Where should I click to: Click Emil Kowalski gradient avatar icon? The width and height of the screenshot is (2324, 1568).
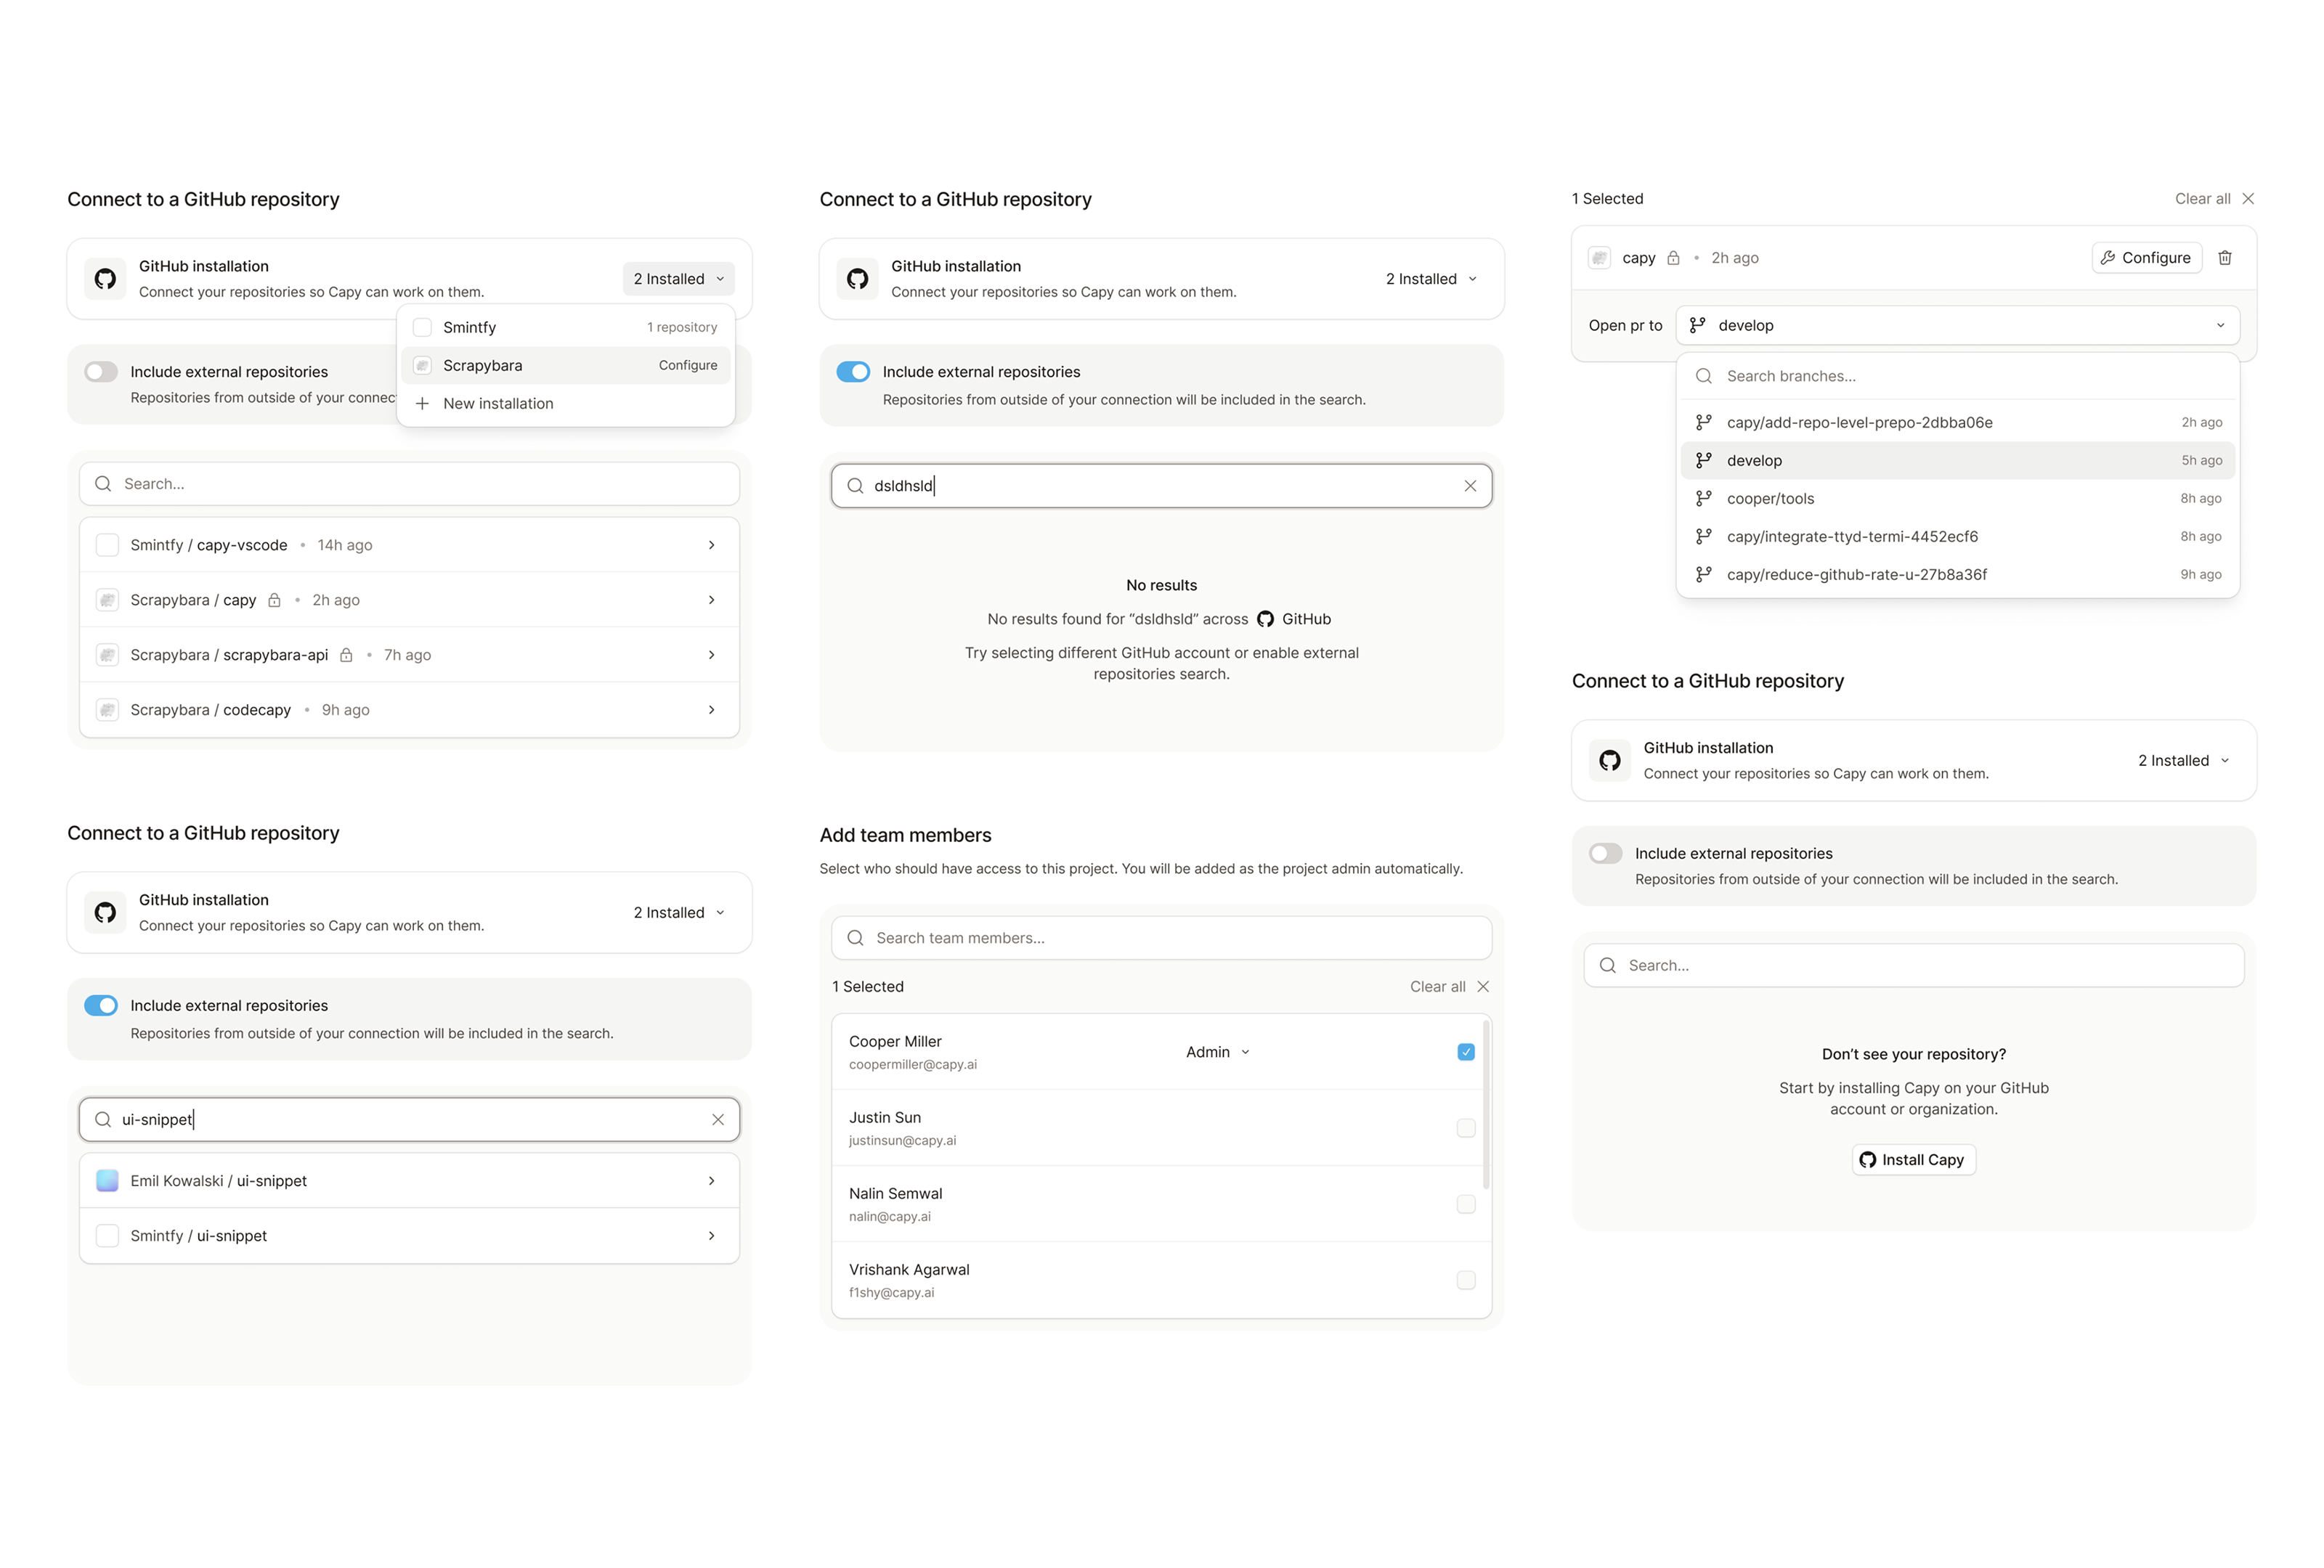pos(107,1180)
